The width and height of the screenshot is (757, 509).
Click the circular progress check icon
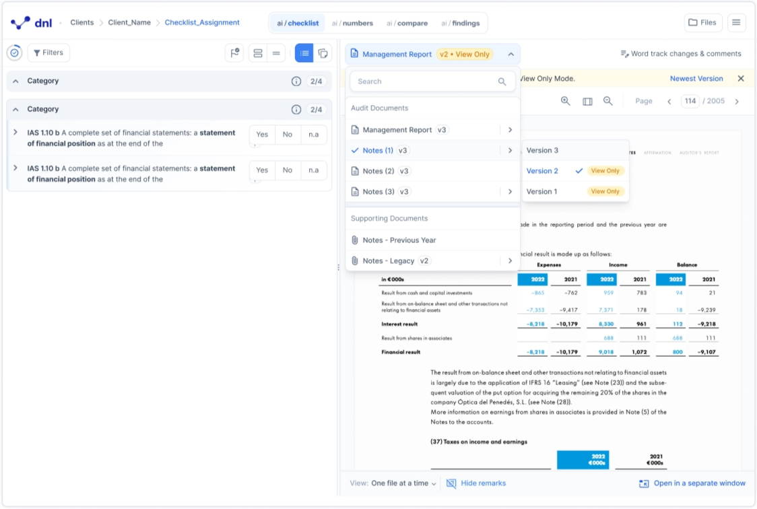[x=15, y=53]
